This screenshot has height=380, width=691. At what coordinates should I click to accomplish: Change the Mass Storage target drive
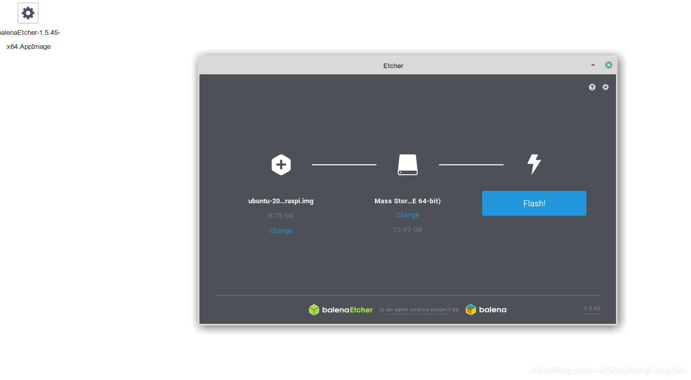coord(408,215)
